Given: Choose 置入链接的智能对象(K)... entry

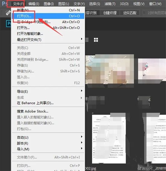Looking at the screenshot, I should (x=48, y=123).
